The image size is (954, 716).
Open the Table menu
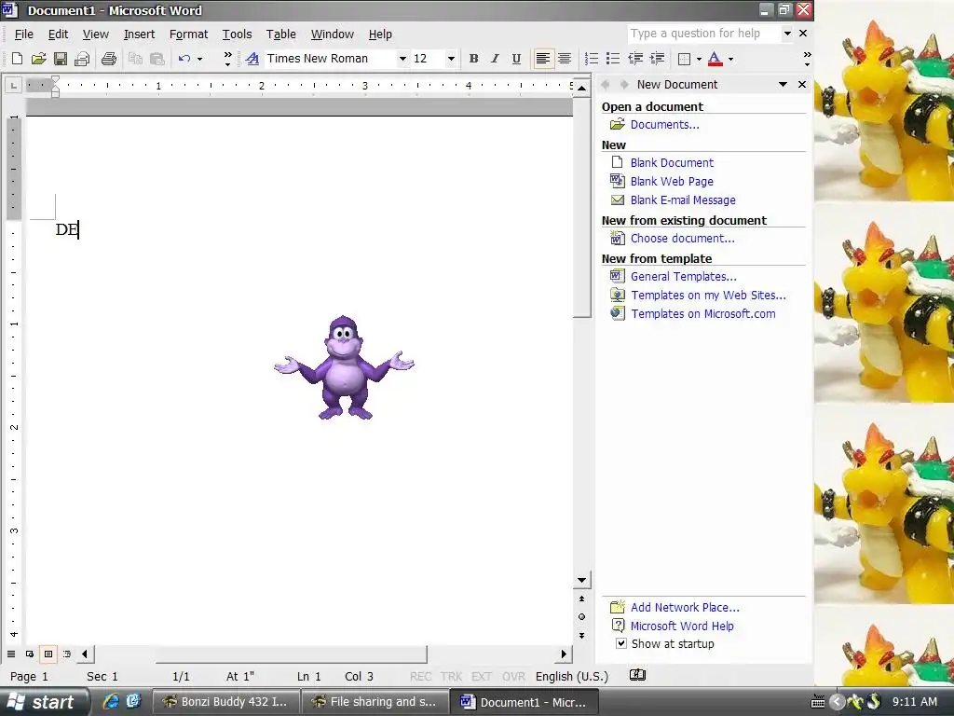coord(281,34)
